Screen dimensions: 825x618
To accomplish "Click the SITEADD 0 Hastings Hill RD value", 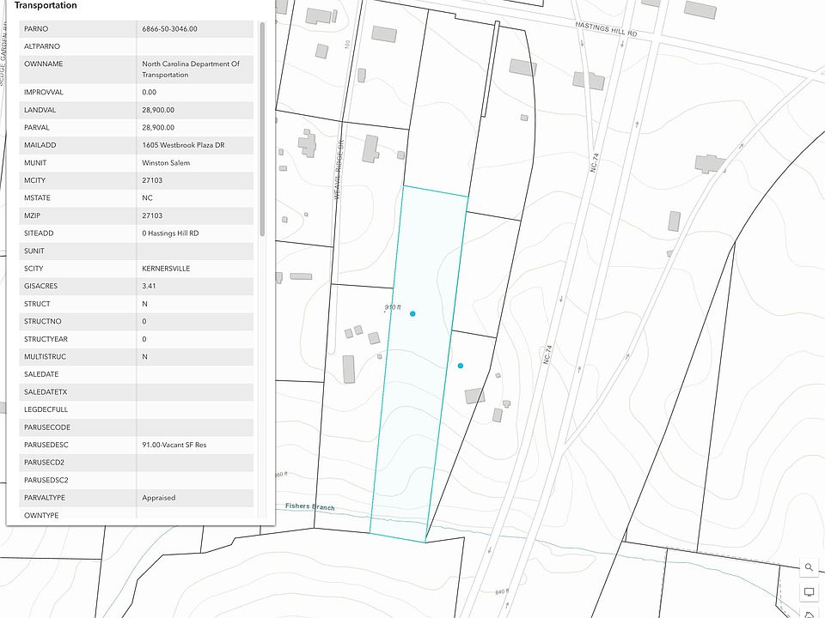I will pyautogui.click(x=170, y=233).
